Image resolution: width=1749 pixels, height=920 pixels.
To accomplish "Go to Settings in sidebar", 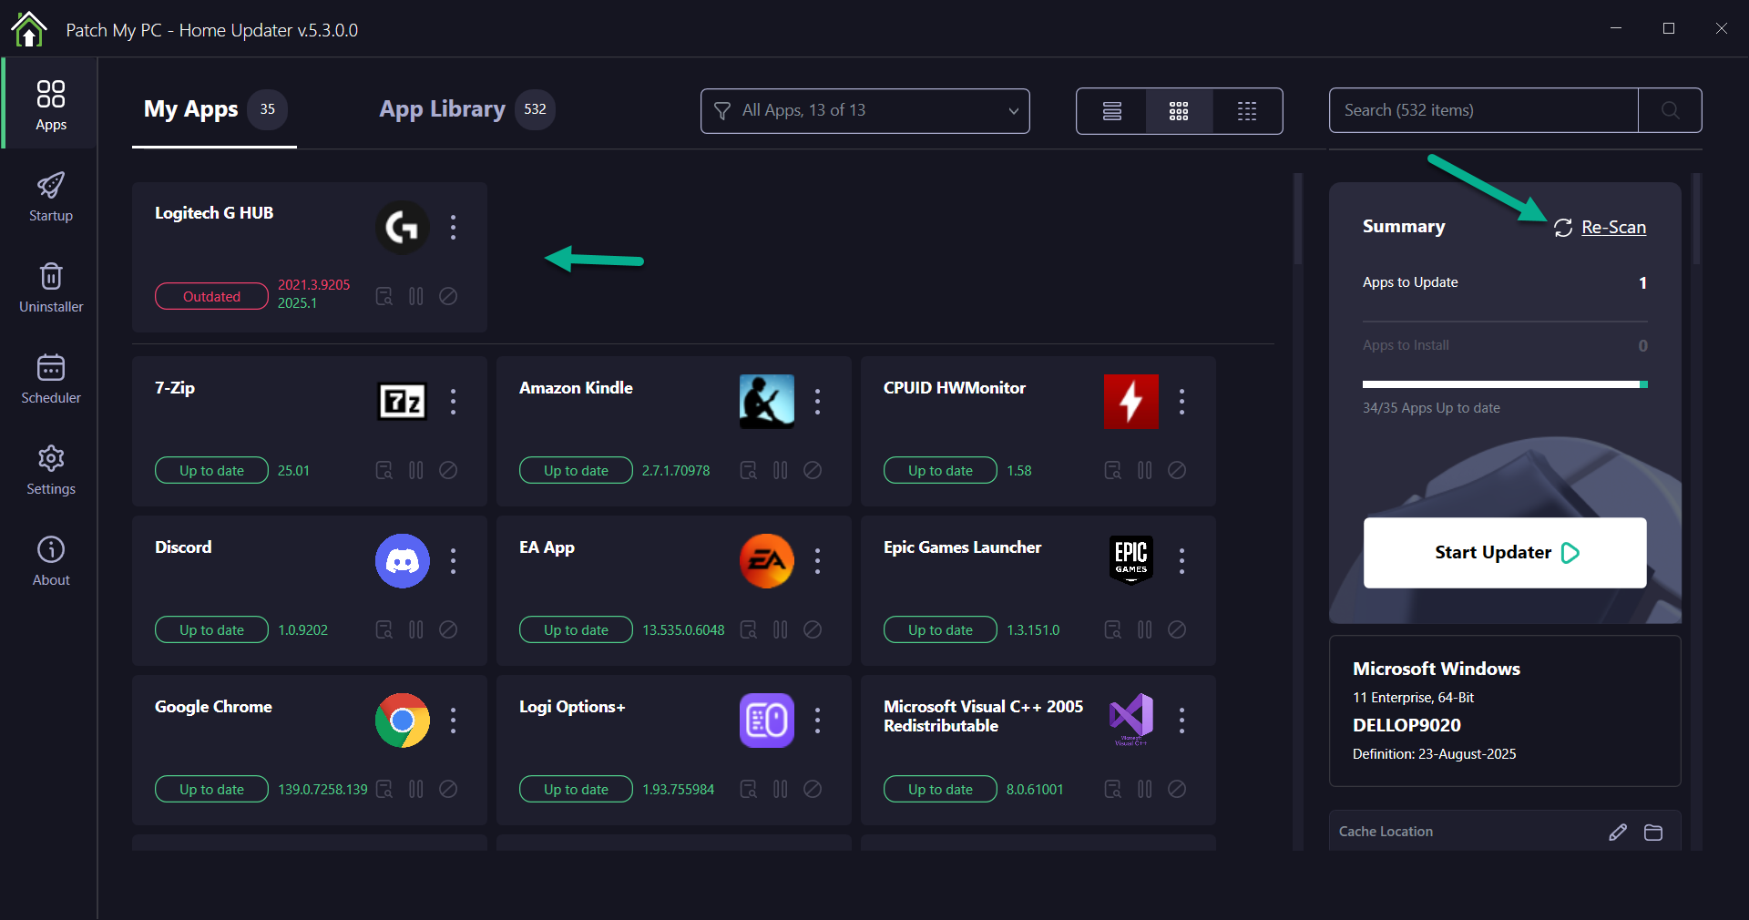I will (x=51, y=470).
